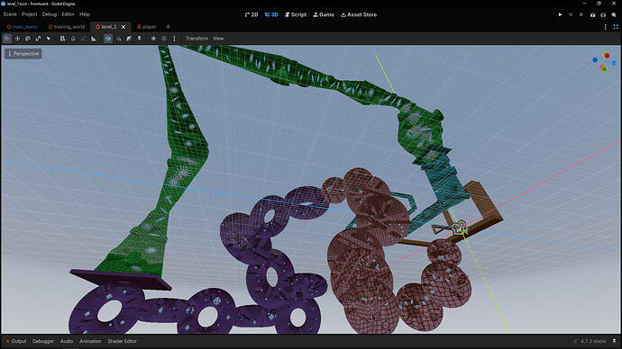
Task: Click the green Y axis on view gizmo
Action: [604, 69]
